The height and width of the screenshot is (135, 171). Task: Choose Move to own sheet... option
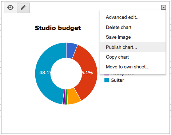tap(128, 67)
